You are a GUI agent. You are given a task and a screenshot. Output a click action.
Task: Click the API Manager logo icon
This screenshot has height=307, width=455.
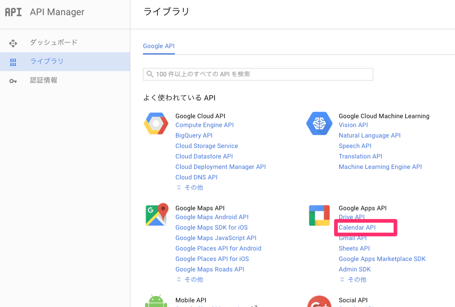pyautogui.click(x=13, y=12)
